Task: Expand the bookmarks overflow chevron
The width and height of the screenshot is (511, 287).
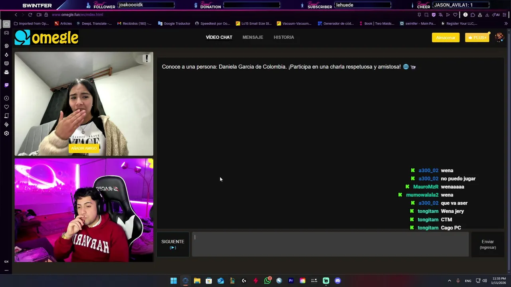Action: tap(506, 24)
